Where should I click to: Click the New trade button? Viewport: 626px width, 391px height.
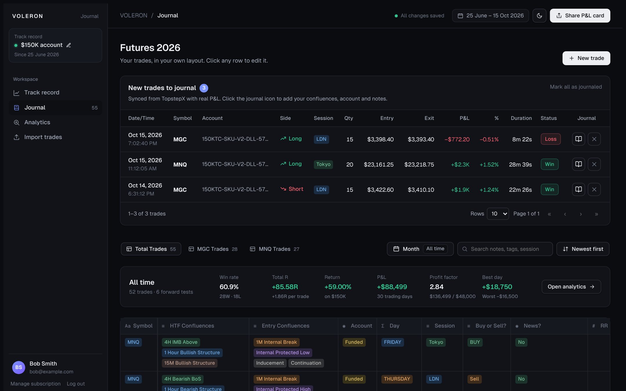pyautogui.click(x=586, y=58)
